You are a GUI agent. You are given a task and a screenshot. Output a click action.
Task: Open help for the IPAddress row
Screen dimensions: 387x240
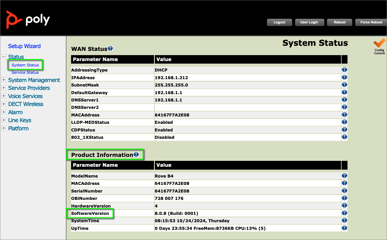pyautogui.click(x=344, y=77)
